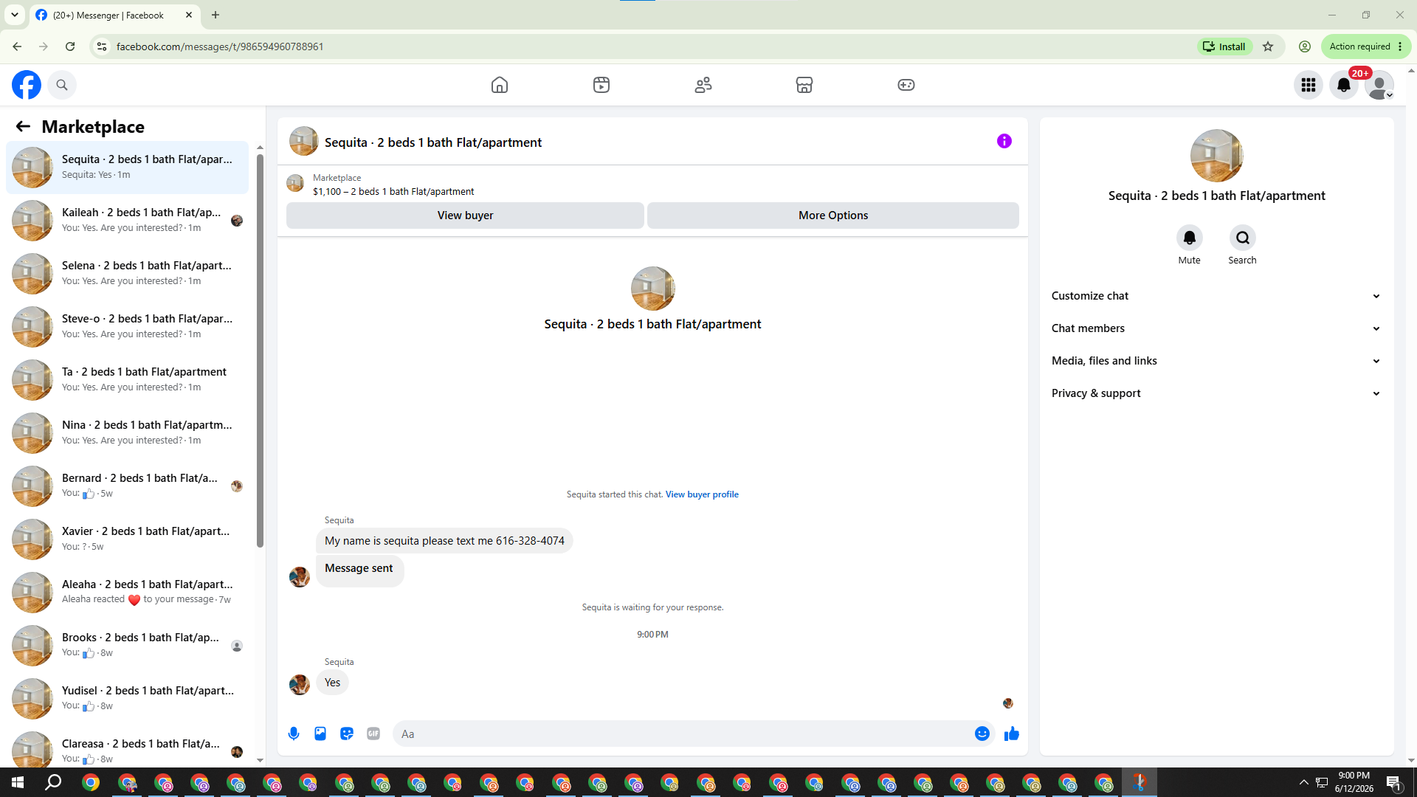Click the message input field labeled Aa
Image resolution: width=1417 pixels, height=797 pixels.
tap(683, 734)
